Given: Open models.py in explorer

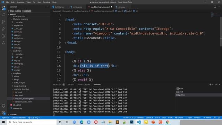Looking at the screenshot, I should point(18,38).
